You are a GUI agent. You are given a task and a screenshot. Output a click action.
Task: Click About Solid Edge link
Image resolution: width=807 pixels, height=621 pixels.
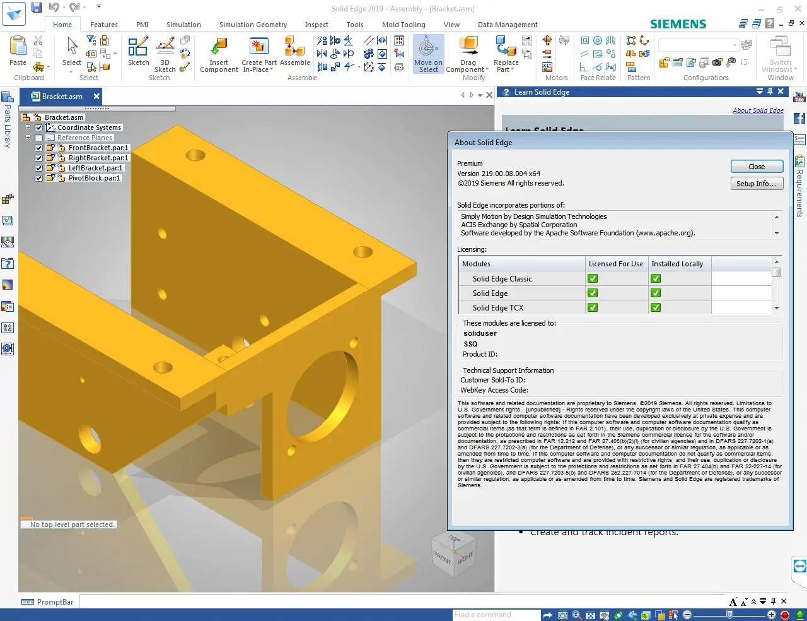[758, 110]
